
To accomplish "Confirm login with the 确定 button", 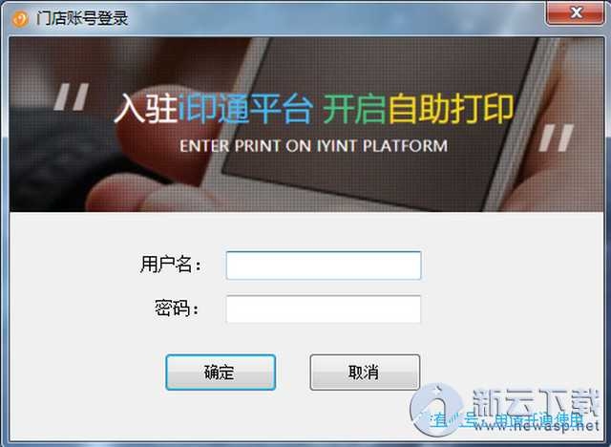I will [x=221, y=372].
